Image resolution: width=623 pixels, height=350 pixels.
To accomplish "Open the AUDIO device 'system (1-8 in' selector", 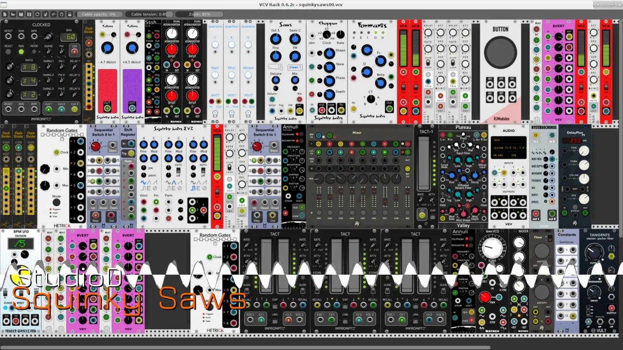I will pyautogui.click(x=508, y=147).
